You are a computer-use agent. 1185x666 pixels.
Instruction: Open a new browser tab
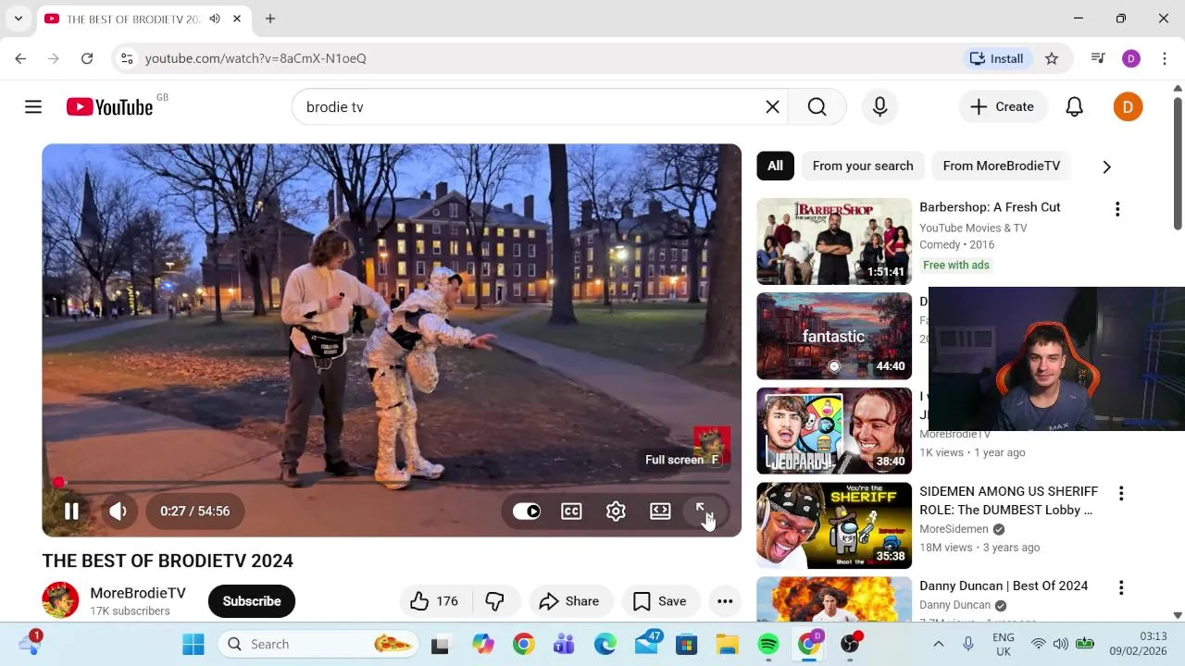point(270,18)
